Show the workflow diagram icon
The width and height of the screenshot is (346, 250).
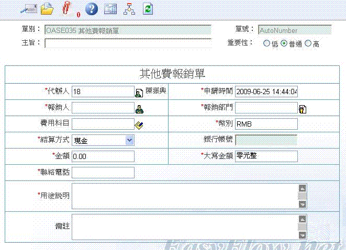[x=129, y=8]
